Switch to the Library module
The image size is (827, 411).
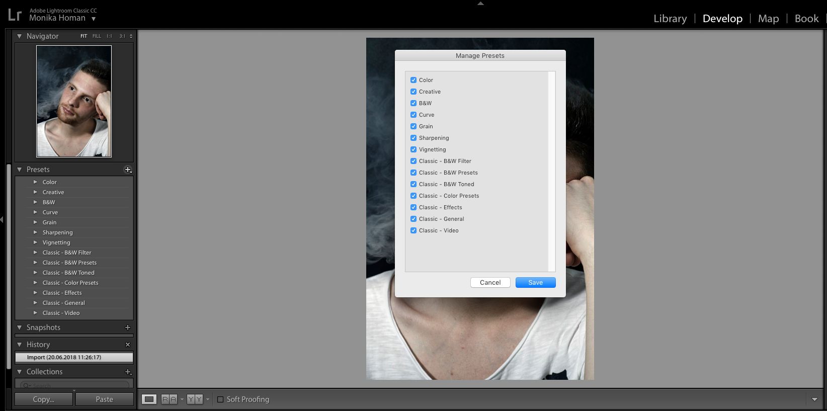tap(670, 19)
